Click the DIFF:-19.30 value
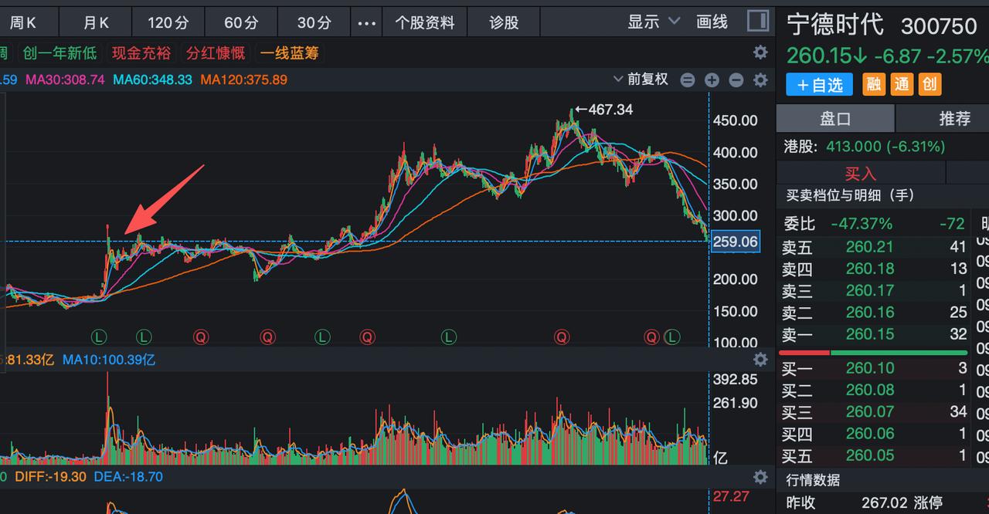This screenshot has height=514, width=989. click(50, 477)
